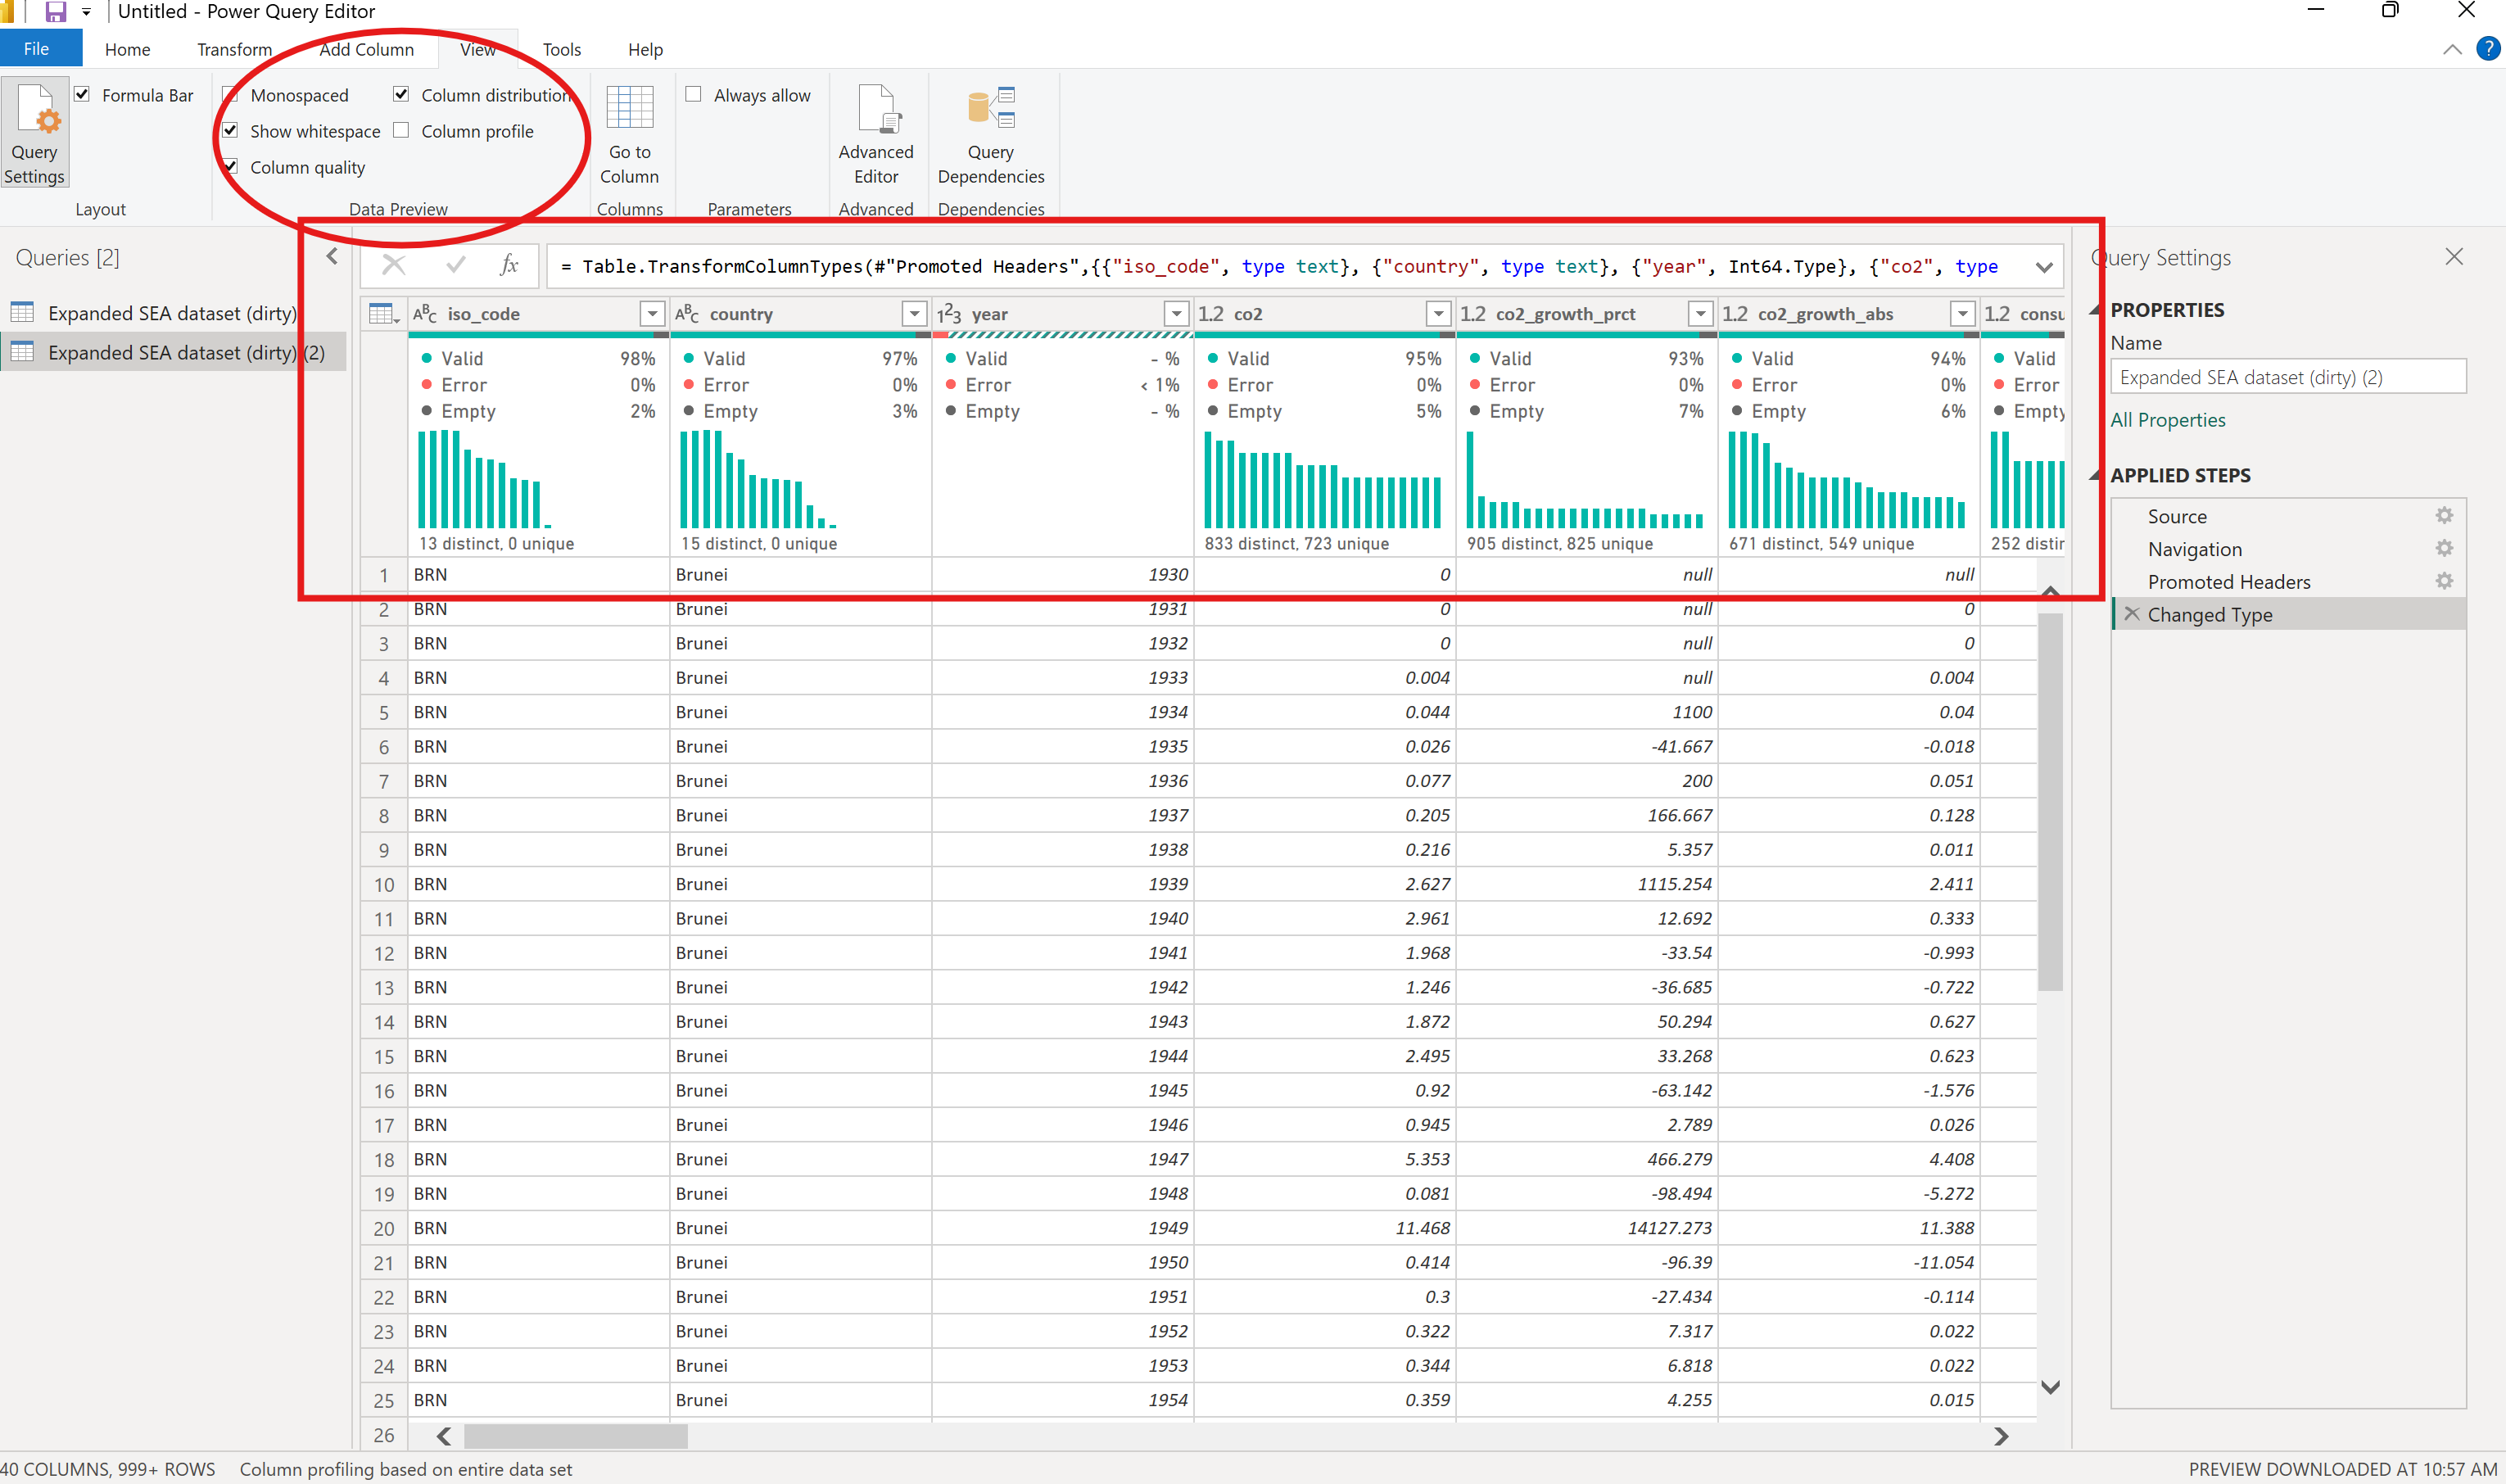This screenshot has width=2506, height=1484.
Task: Collapse the Queries pane arrow
Action: click(x=332, y=257)
